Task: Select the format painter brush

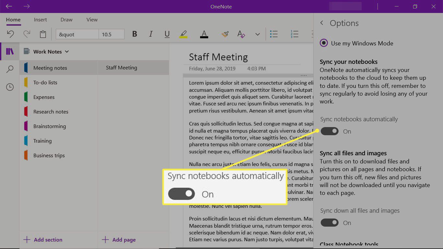Action: (x=225, y=34)
